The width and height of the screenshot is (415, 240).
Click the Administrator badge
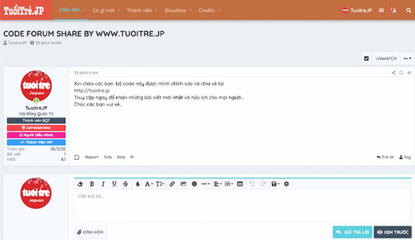(37, 128)
